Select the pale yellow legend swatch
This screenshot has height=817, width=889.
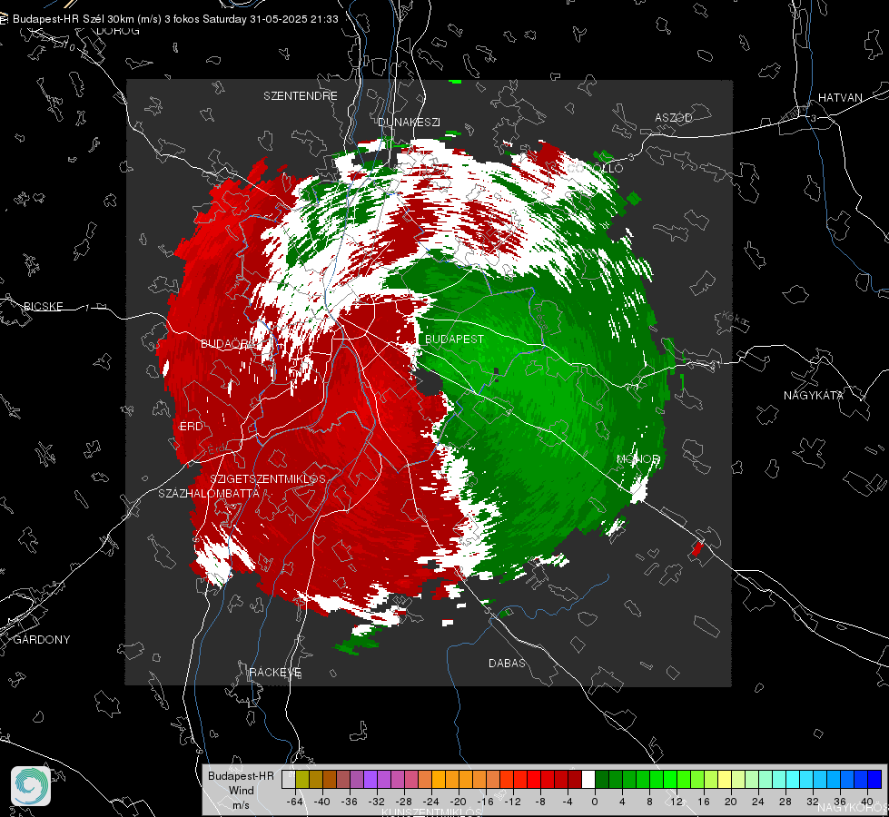tap(725, 779)
